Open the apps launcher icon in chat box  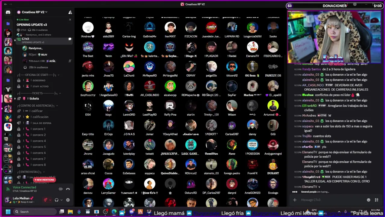coord(376,200)
